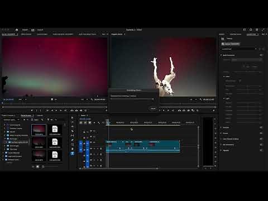The width and height of the screenshot is (268, 201).
Task: Expand the HSL Secondary section
Action: click(x=221, y=145)
